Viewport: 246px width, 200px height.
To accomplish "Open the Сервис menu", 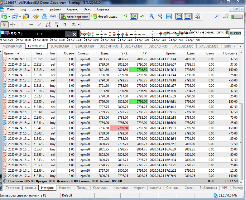I will [72, 9].
